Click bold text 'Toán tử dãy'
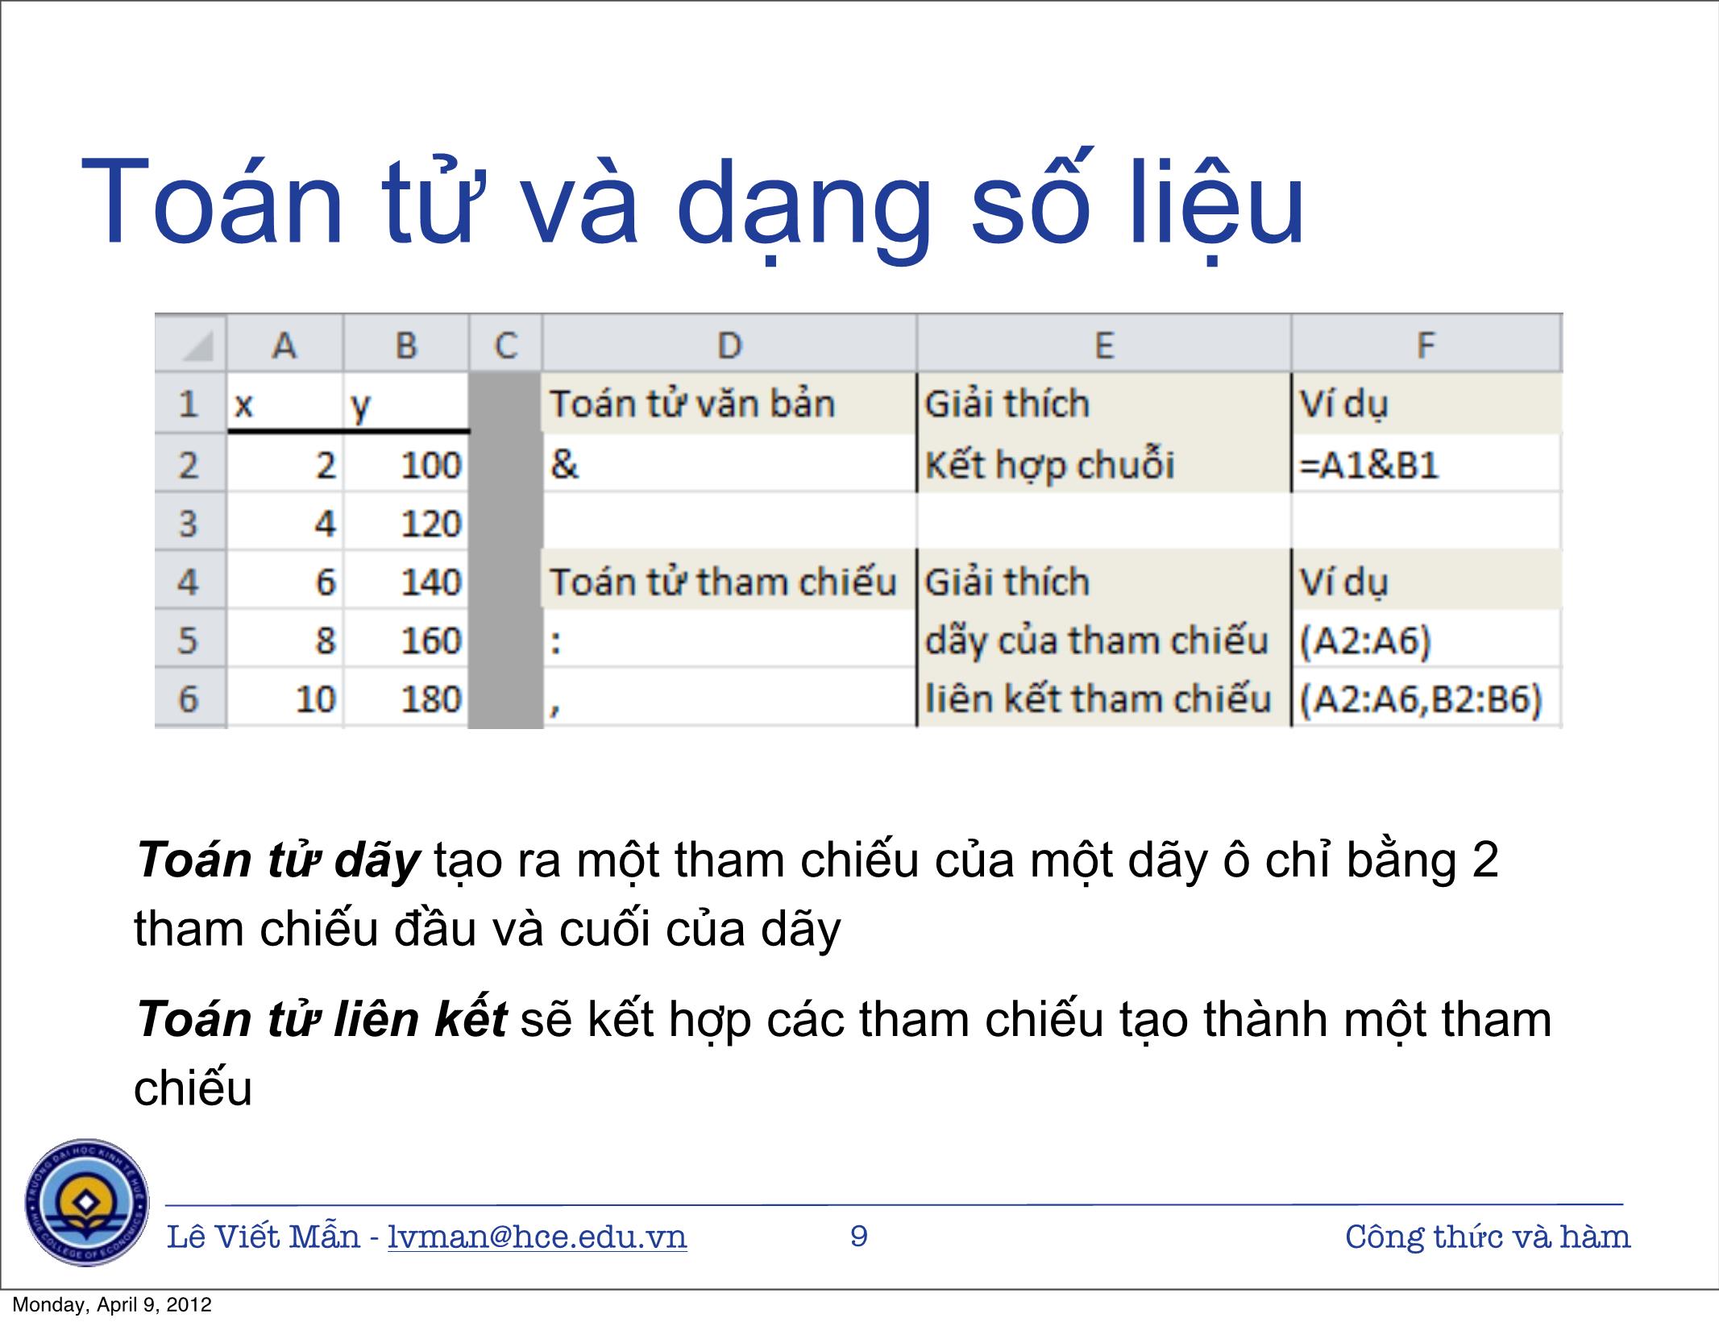Screen dimensions: 1719x1322 pyautogui.click(x=278, y=860)
